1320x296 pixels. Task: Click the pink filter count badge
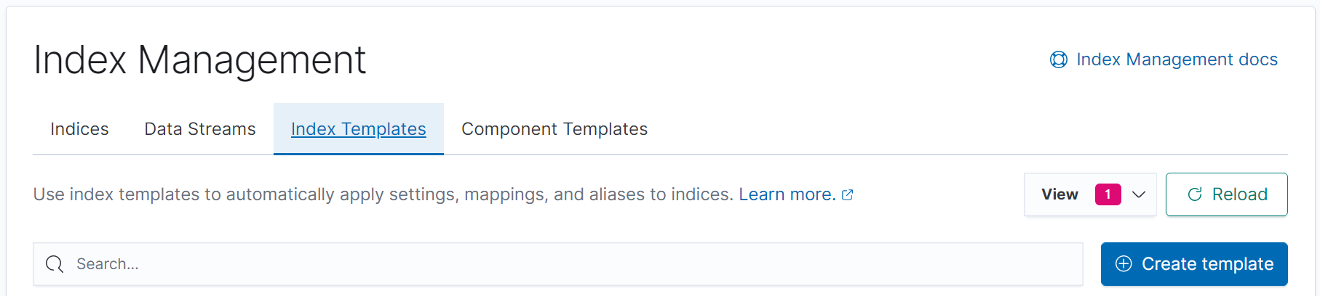pos(1108,194)
